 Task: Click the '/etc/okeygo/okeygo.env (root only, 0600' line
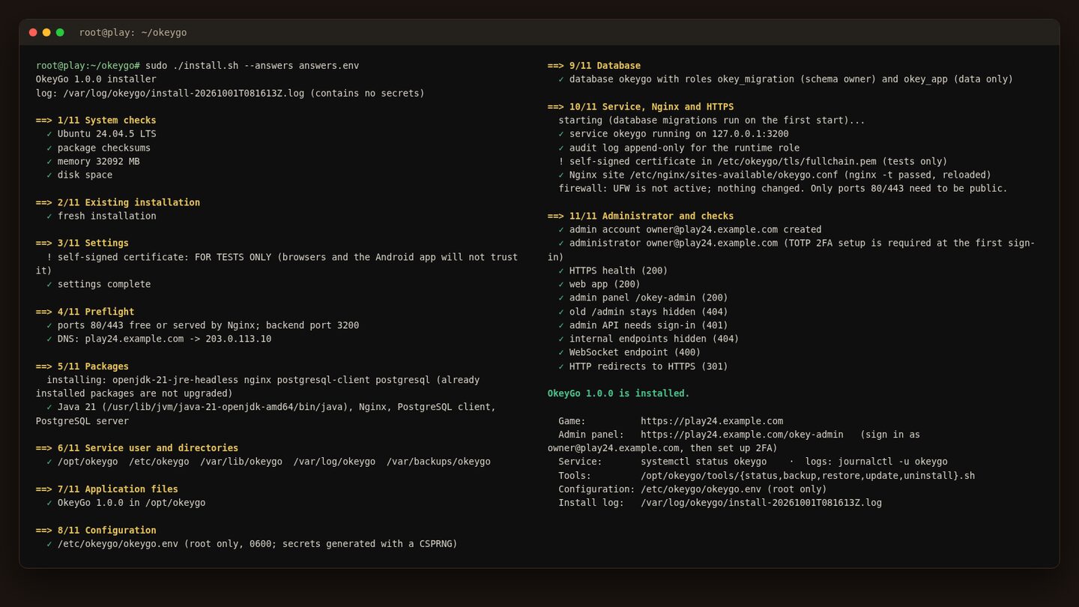coord(252,544)
